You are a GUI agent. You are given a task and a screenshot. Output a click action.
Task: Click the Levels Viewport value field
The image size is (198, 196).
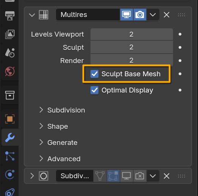(132, 34)
